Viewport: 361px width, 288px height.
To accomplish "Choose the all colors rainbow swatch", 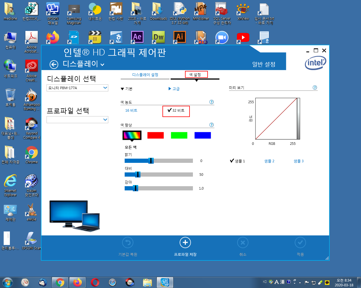I will point(132,135).
